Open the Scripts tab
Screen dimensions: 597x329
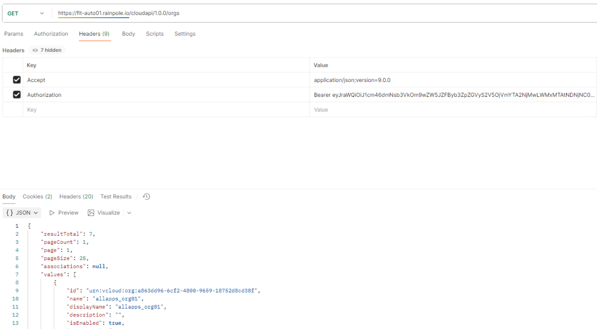point(155,34)
